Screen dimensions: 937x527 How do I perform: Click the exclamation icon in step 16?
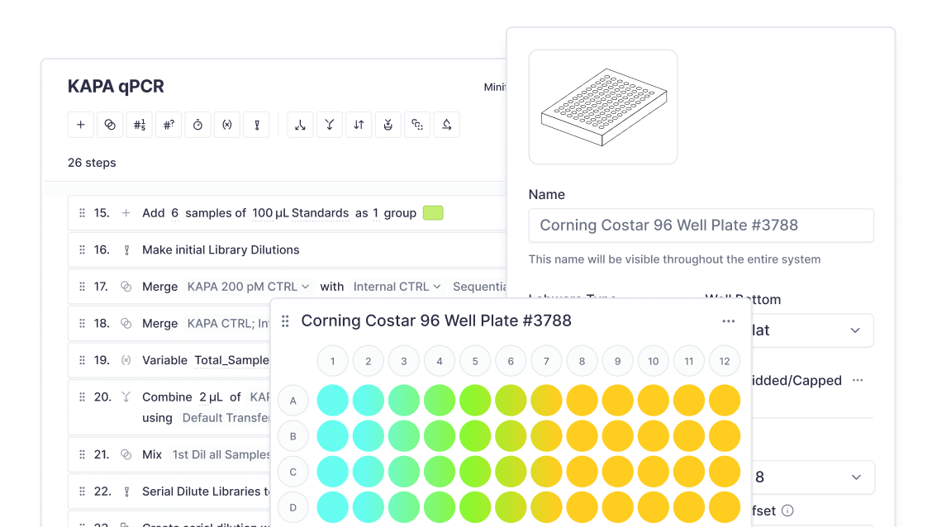click(x=126, y=249)
